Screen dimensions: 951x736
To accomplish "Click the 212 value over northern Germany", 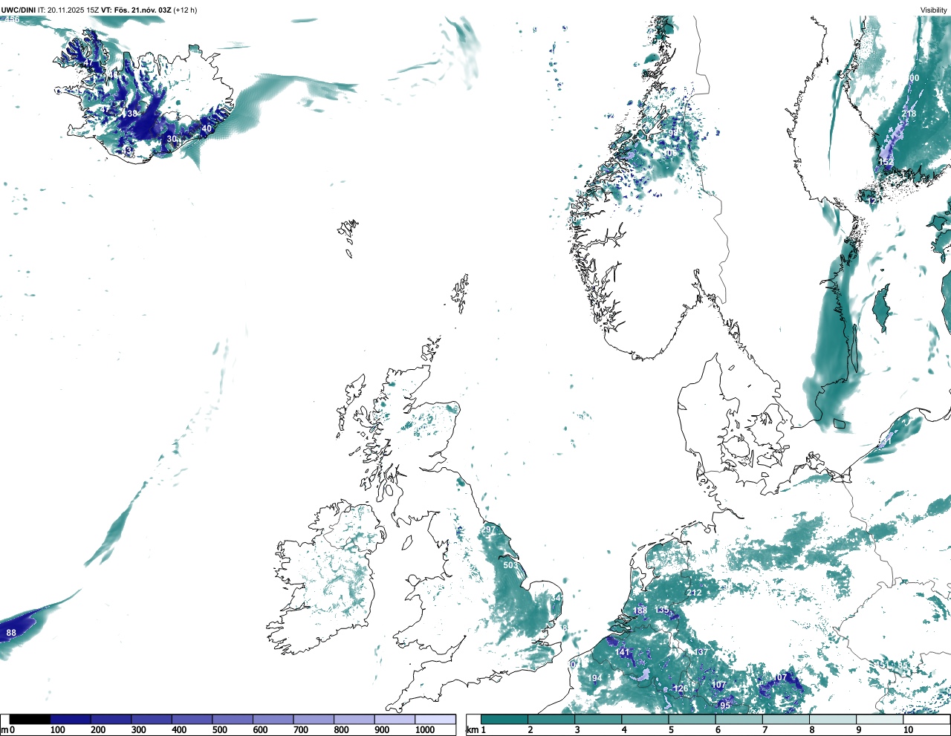I will (694, 593).
